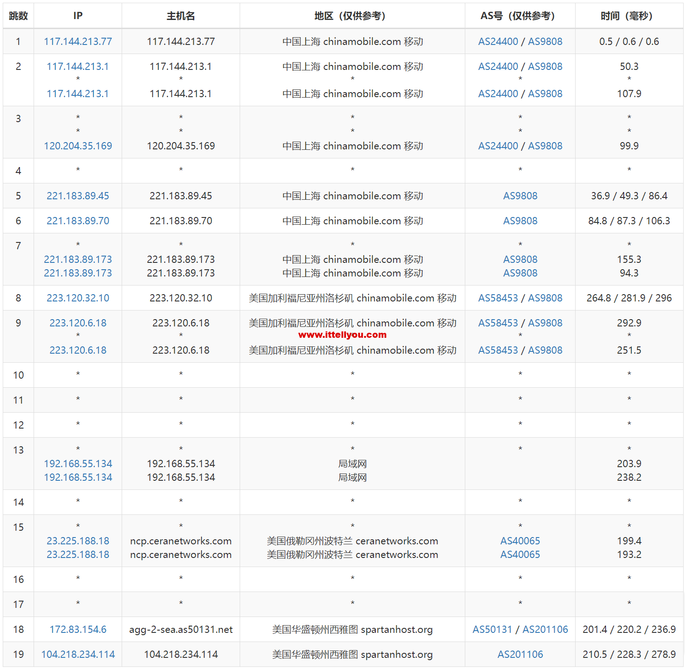Open the 172.83.154.6 IP link in hop 18
Viewport: 685px width, 671px height.
78,629
